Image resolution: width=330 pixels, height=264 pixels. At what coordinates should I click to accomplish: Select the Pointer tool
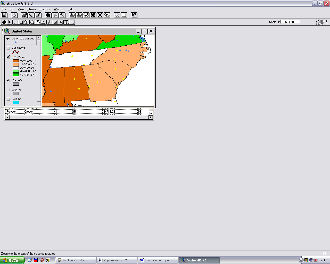pyautogui.click(x=10, y=22)
